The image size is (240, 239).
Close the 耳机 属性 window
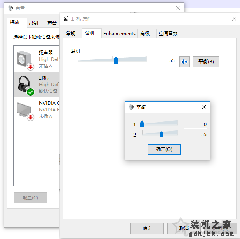click(234, 19)
